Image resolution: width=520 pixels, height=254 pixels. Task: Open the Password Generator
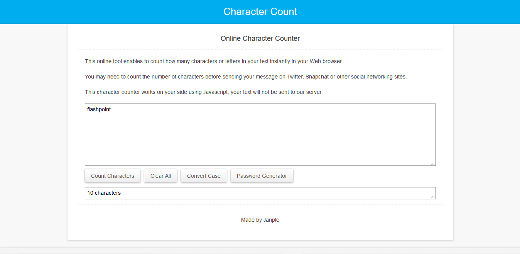point(262,176)
